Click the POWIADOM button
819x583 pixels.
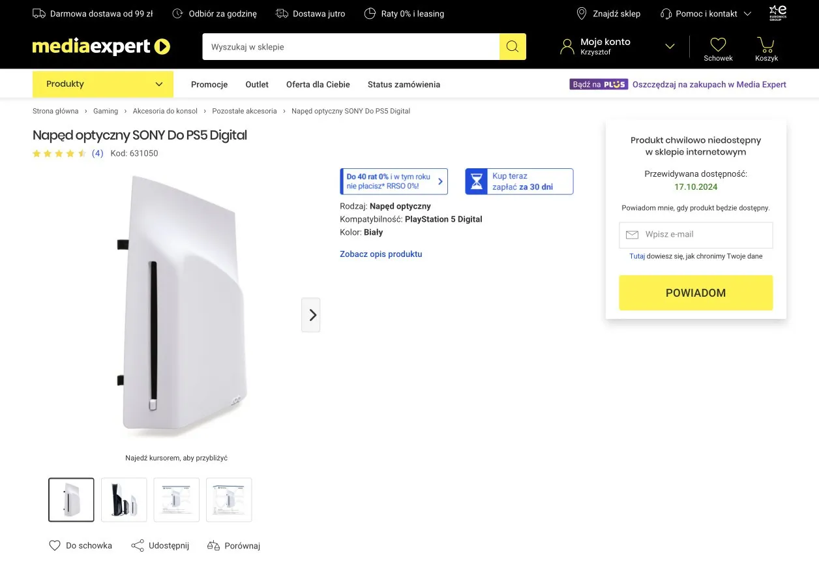coord(695,293)
